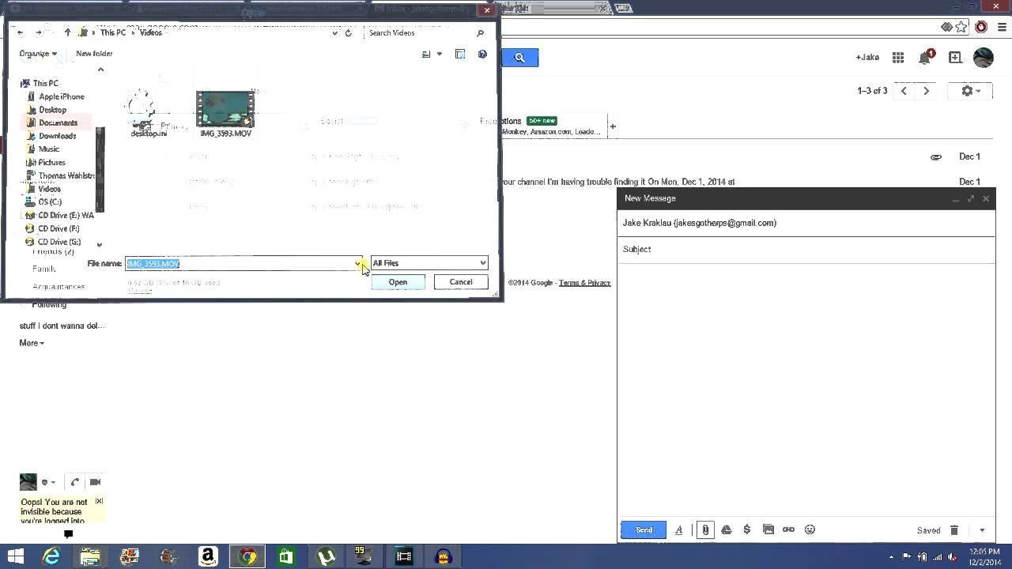Start a phone call from chat panel

(x=74, y=482)
